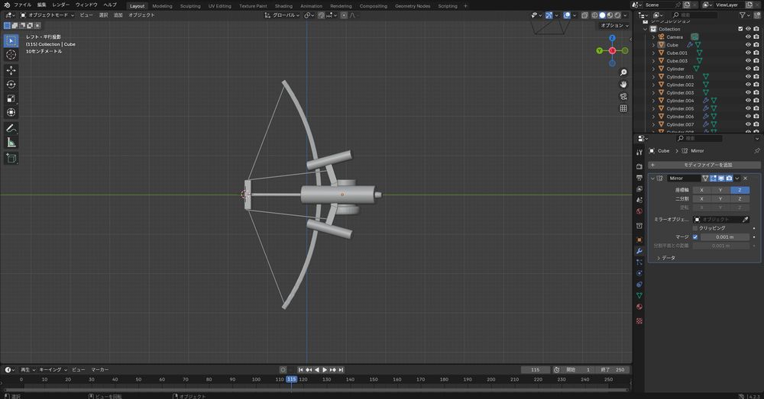Image resolution: width=764 pixels, height=399 pixels.
Task: Open the Global transform orientation dropdown
Action: point(282,15)
